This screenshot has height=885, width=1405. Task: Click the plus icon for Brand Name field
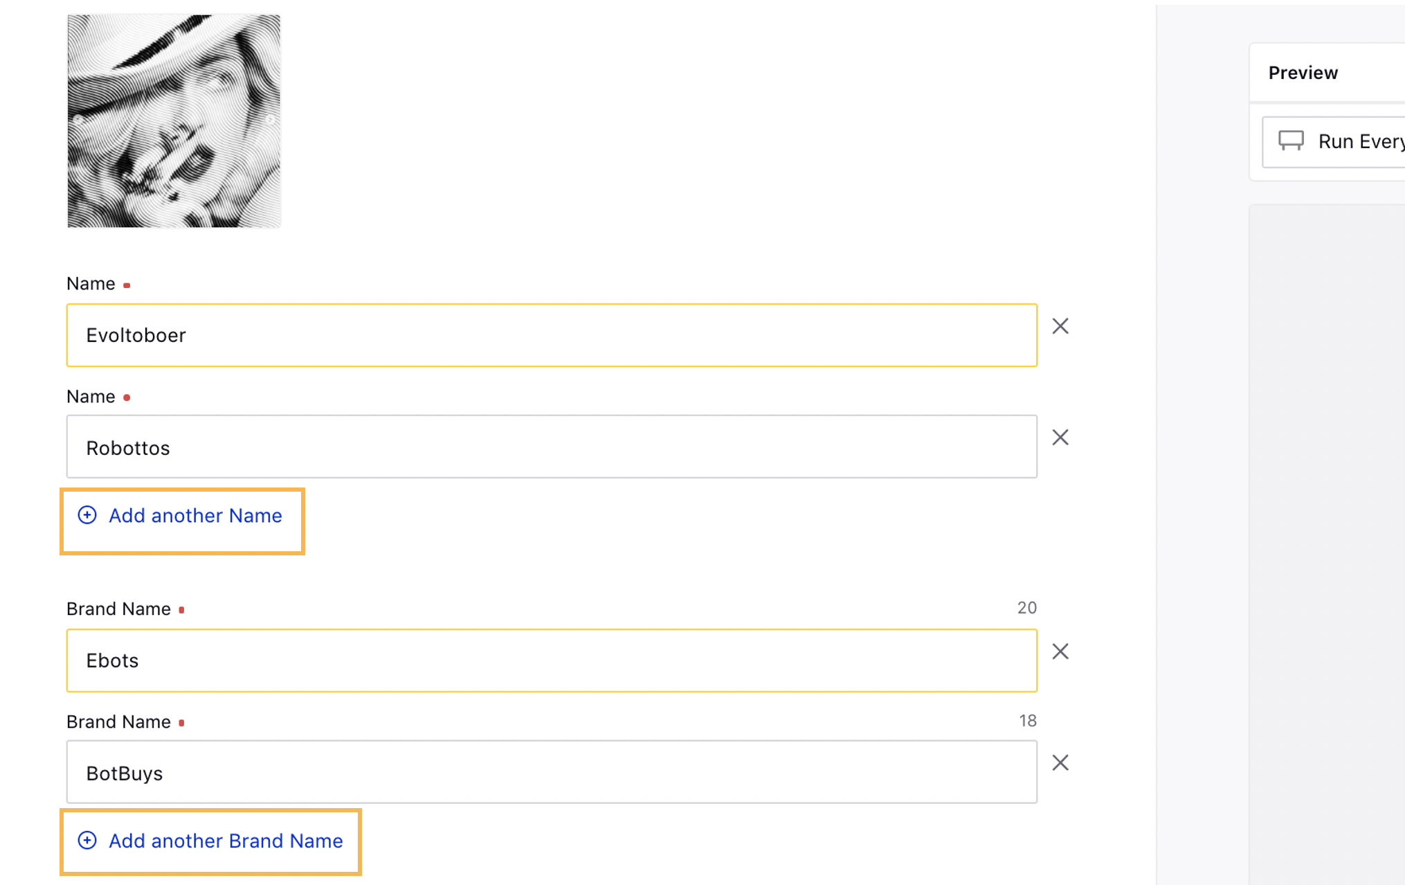(x=87, y=840)
